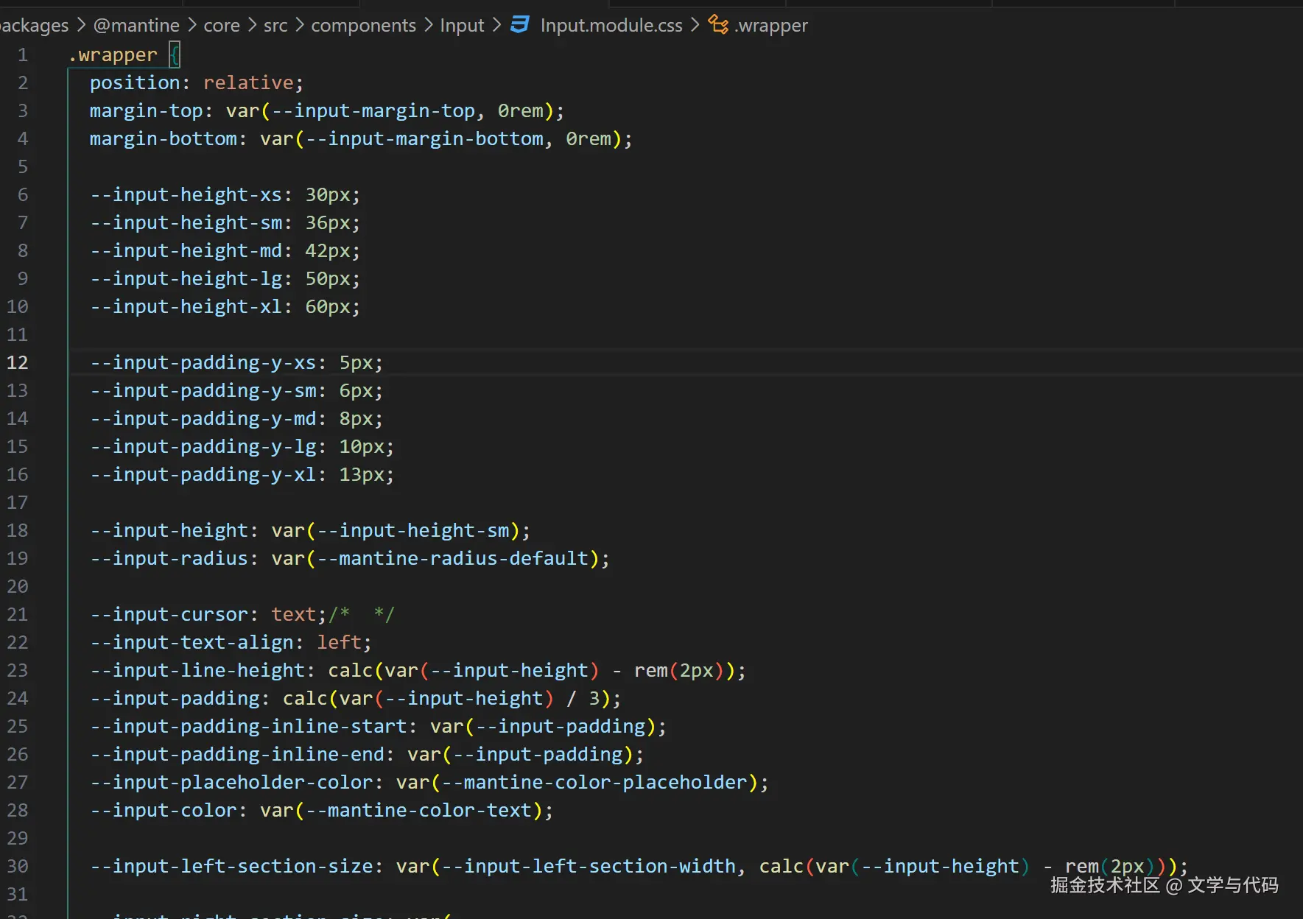Screen dimensions: 1303x919
Task: Click the empty comment on the input-cursor line
Action: (362, 614)
